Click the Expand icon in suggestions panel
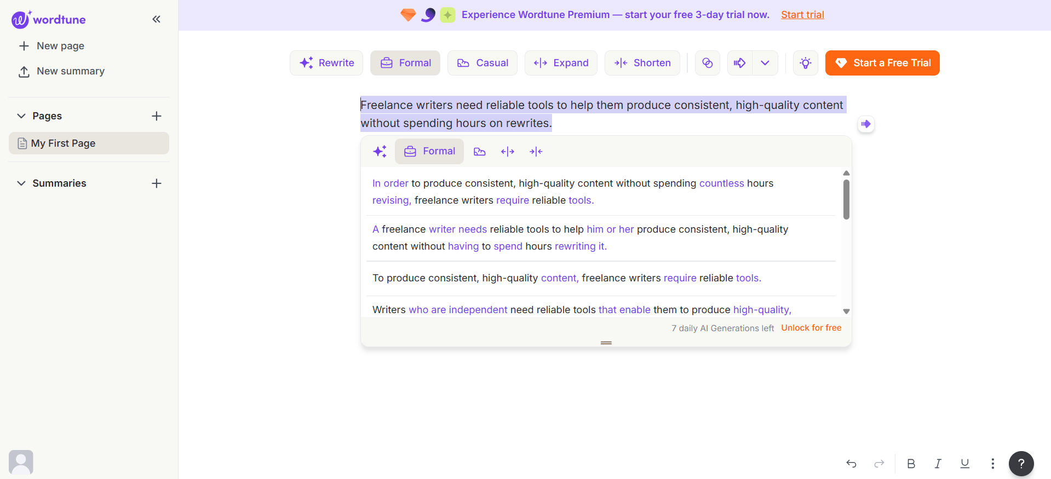 [508, 152]
